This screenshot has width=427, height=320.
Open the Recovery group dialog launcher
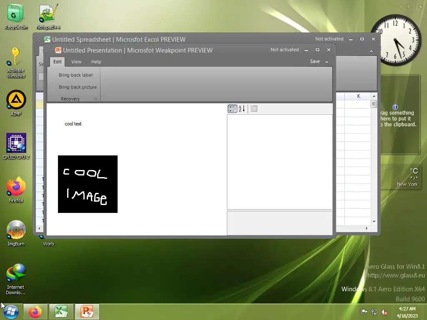[x=95, y=98]
